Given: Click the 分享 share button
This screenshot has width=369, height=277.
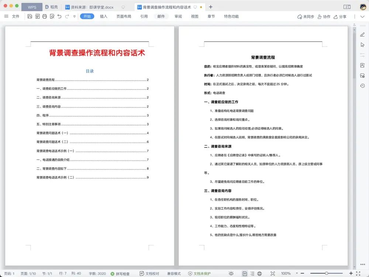Looking at the screenshot, I should click(340, 17).
